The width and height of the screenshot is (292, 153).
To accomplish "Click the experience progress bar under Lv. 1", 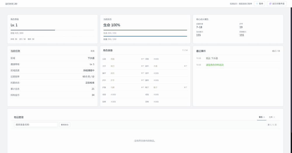I will 53,30.
